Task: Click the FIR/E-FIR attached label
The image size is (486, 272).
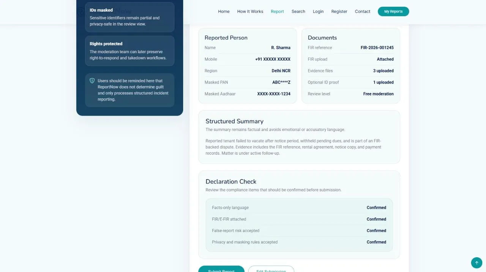Action: coord(229,219)
